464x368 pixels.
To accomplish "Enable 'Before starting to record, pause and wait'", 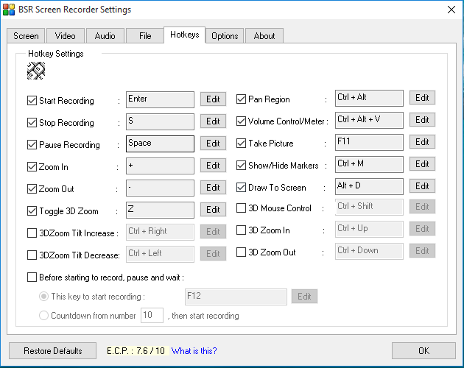I will coord(32,277).
